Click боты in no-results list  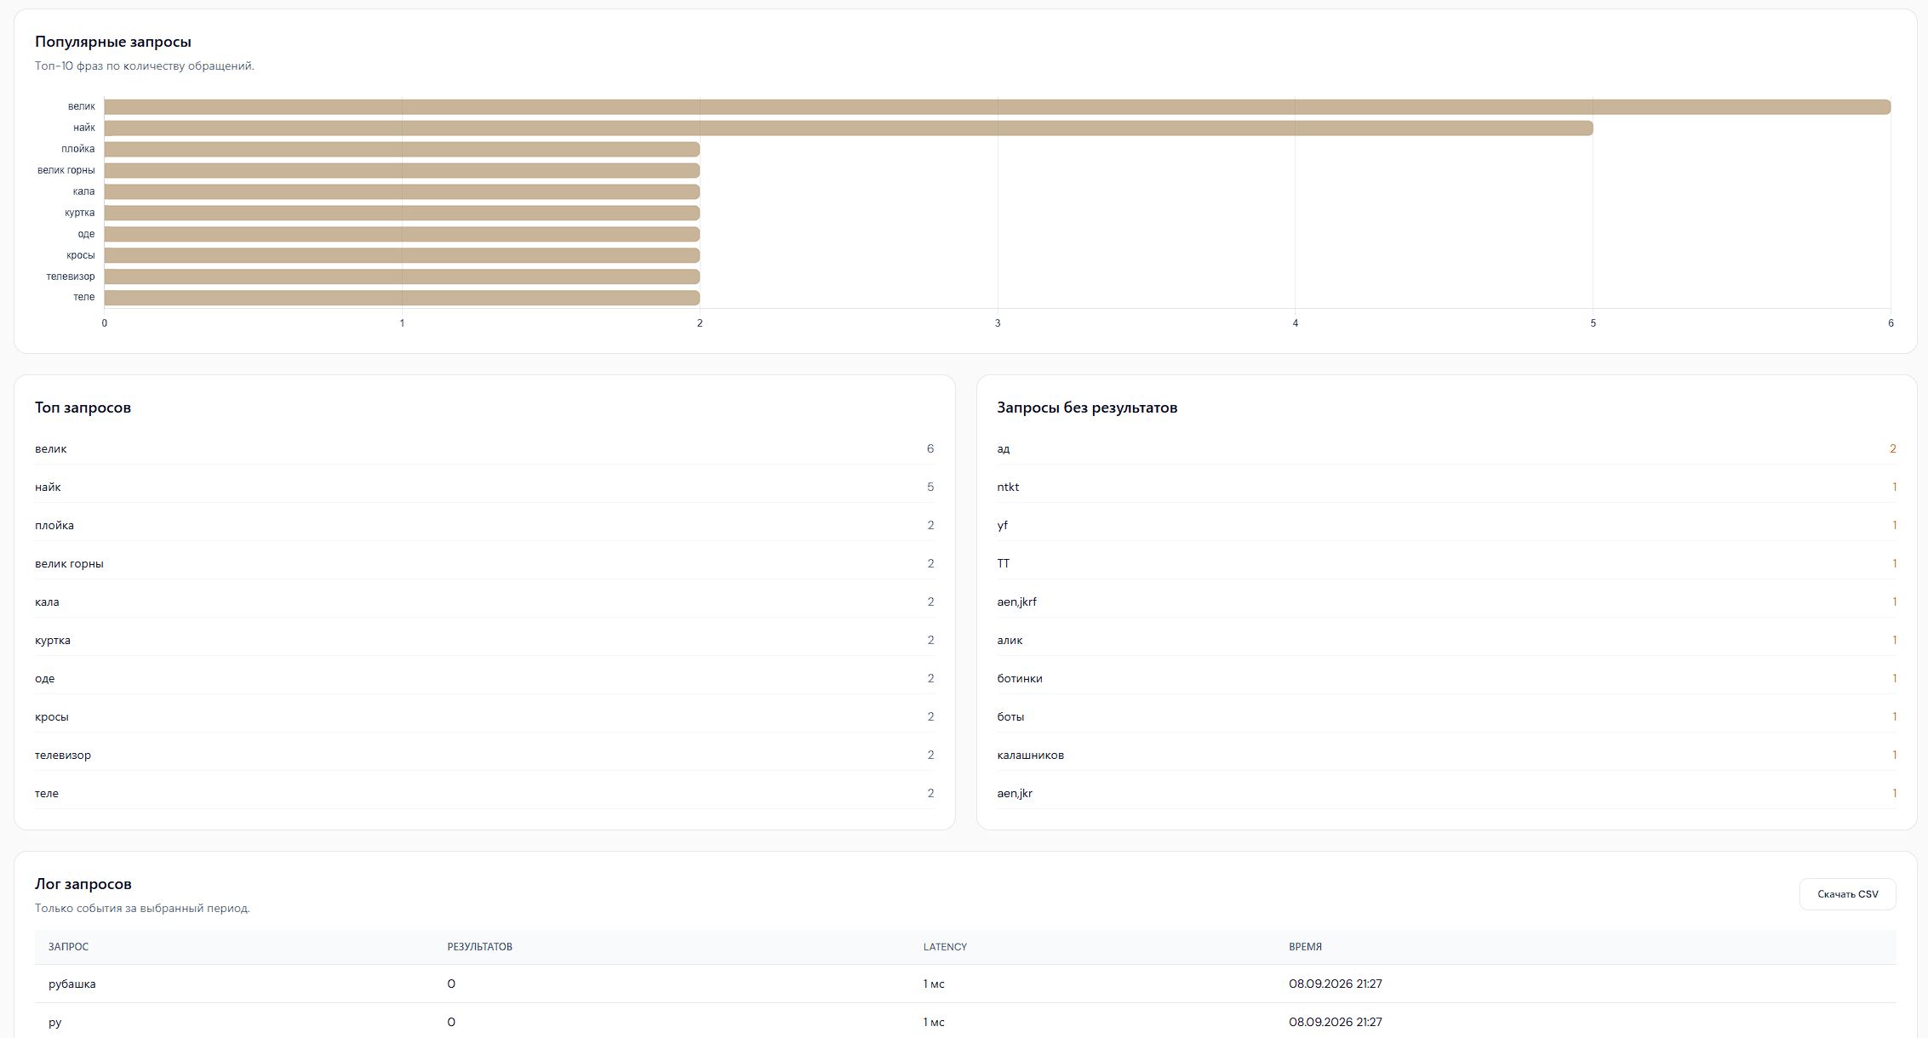(1446, 716)
